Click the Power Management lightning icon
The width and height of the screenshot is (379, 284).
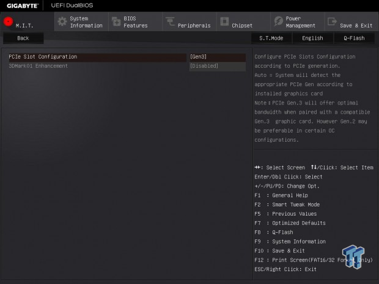coord(278,21)
